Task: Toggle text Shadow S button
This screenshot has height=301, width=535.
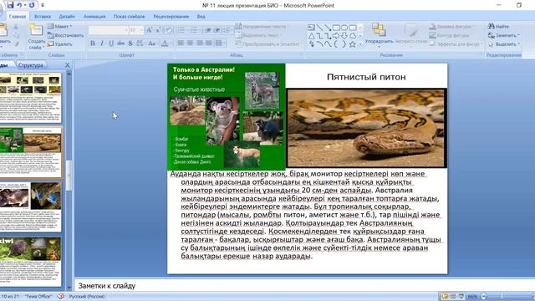Action: point(130,43)
